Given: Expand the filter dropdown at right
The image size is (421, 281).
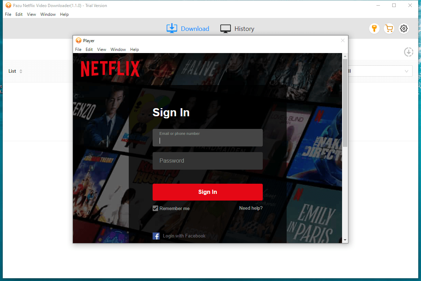Looking at the screenshot, I should tap(406, 71).
